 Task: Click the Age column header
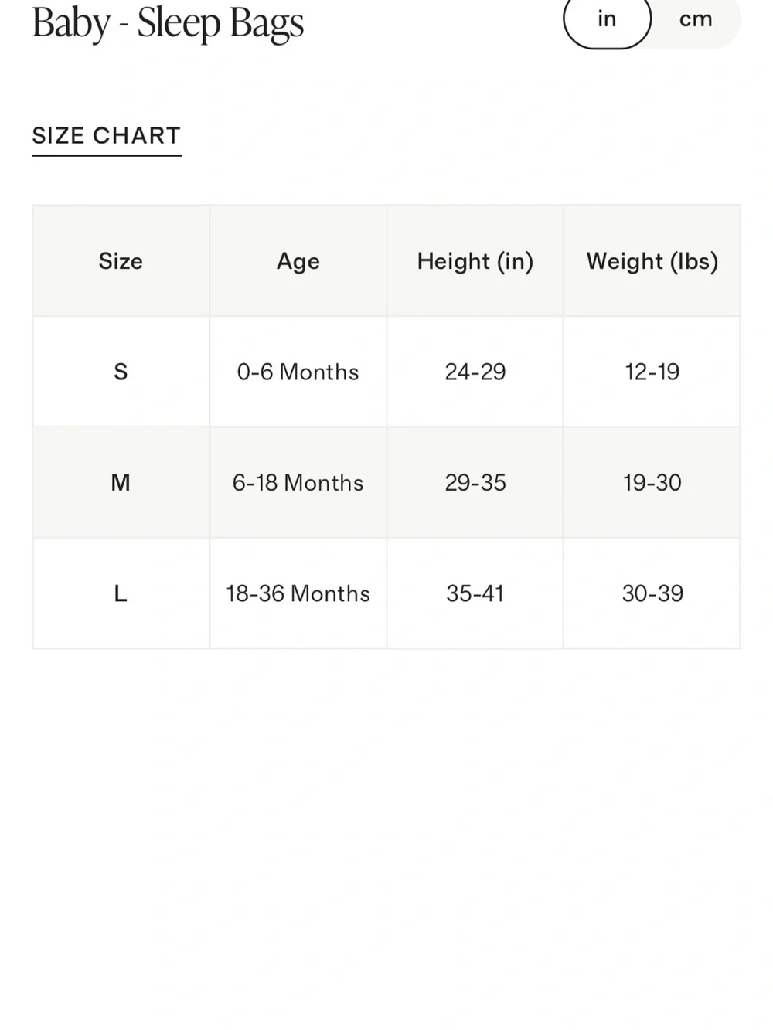click(298, 261)
